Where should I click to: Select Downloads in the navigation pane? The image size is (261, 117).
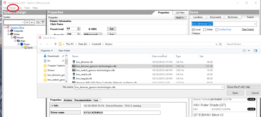pyautogui.click(x=53, y=56)
